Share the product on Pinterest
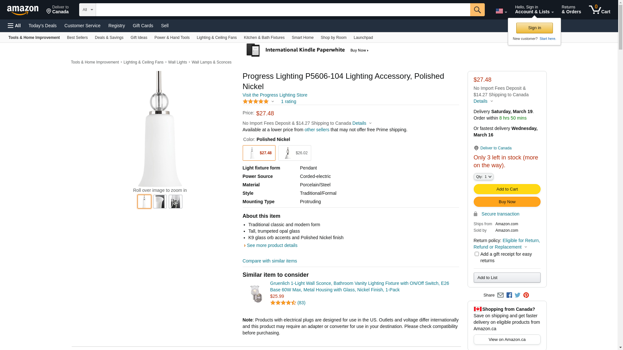The width and height of the screenshot is (623, 350). 526,295
